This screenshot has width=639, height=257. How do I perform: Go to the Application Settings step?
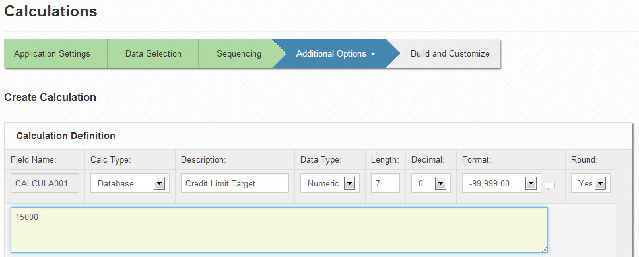(x=52, y=53)
